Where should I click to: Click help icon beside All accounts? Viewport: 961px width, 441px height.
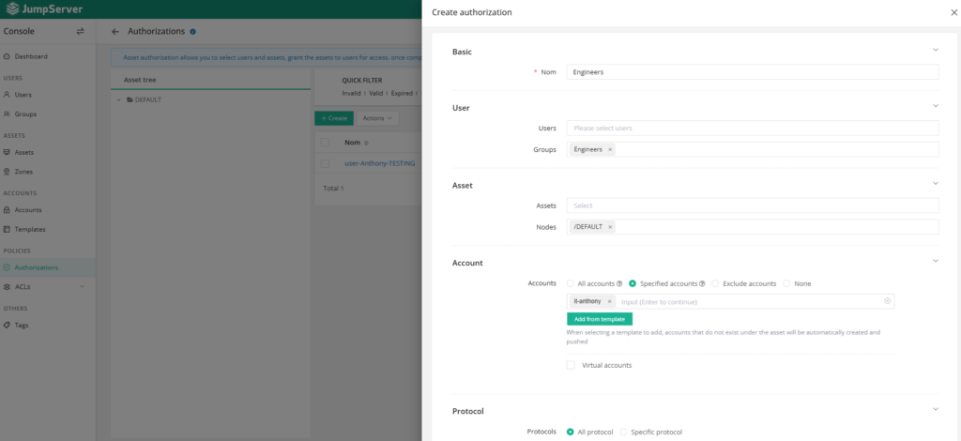(x=619, y=283)
